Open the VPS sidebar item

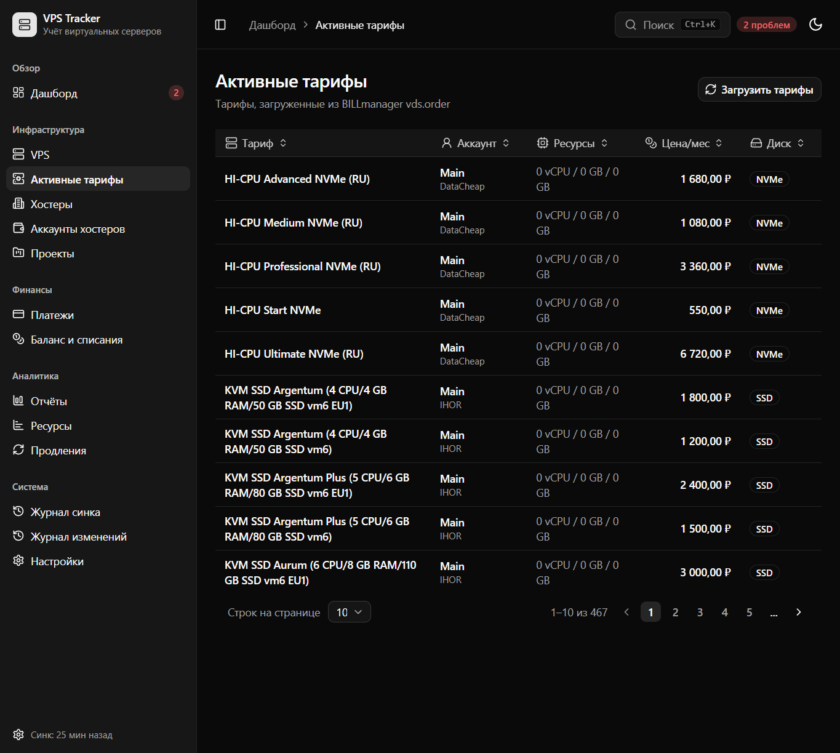tap(98, 155)
